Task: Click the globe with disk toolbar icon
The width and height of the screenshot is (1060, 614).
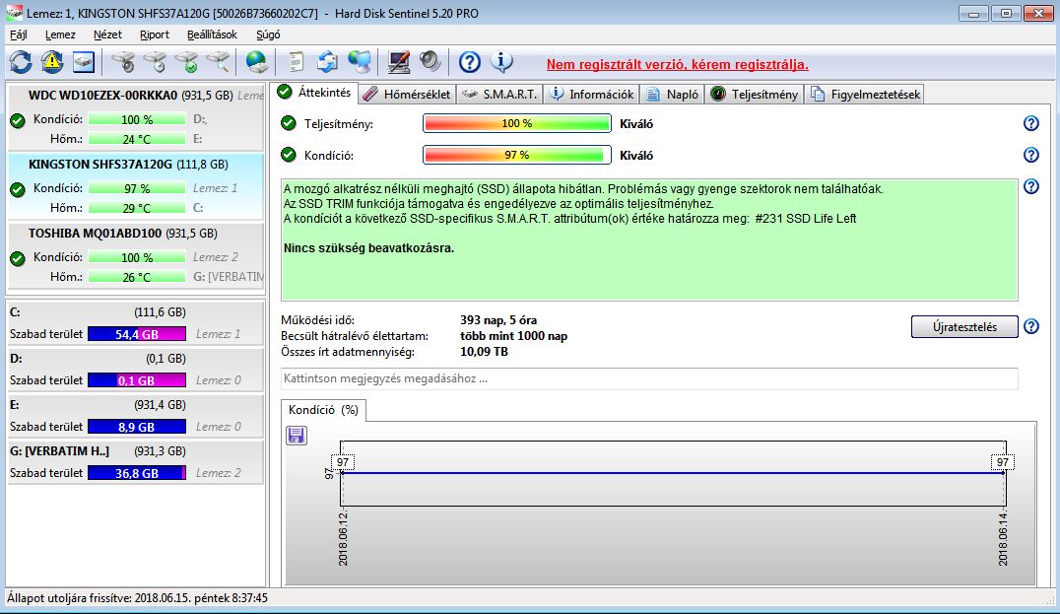Action: click(x=256, y=62)
